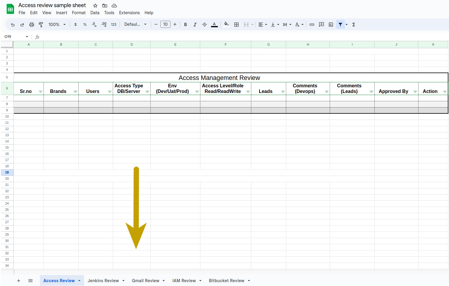
Task: Open the zoom level dropdown
Action: [x=57, y=25]
